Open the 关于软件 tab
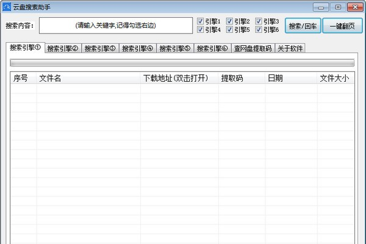 (x=290, y=48)
